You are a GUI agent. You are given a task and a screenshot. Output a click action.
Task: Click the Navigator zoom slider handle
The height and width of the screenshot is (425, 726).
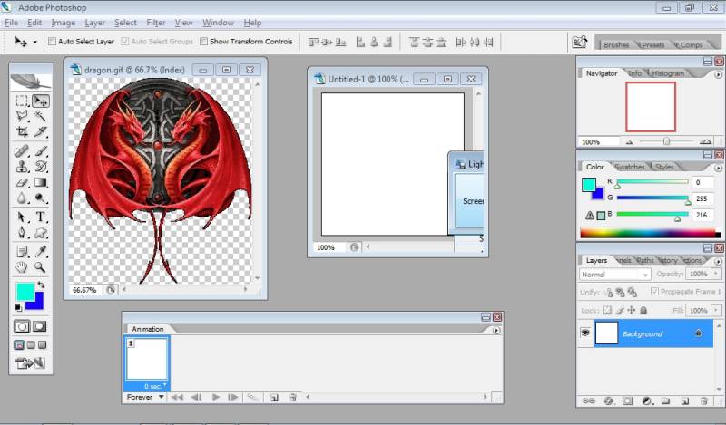(x=666, y=141)
